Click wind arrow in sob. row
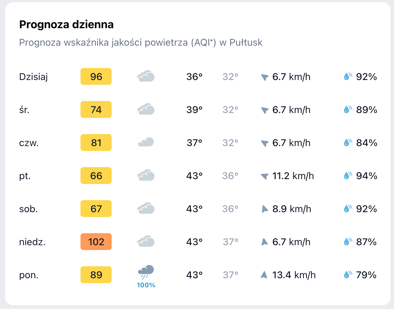This screenshot has width=394, height=309. (265, 209)
